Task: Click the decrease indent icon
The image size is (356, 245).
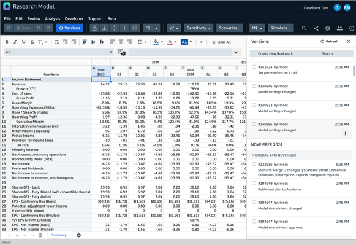Action: 65,42
